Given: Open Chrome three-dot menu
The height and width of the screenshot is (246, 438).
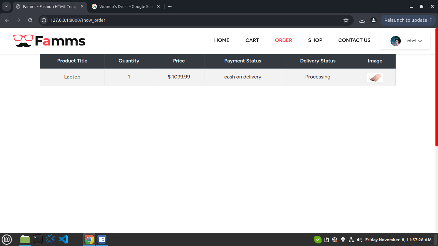Looking at the screenshot, I should point(431,20).
